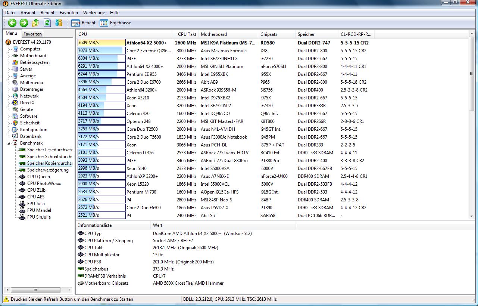Viewport: 478px width, 306px height.
Task: Switch to the Favoriten tab
Action: [x=32, y=34]
